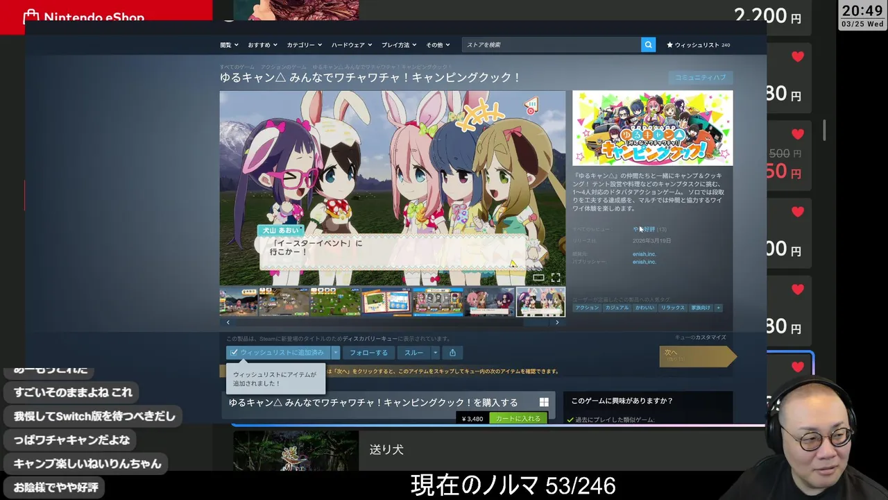888x500 pixels.
Task: Expand the カテゴリー menu
Action: [x=304, y=45]
